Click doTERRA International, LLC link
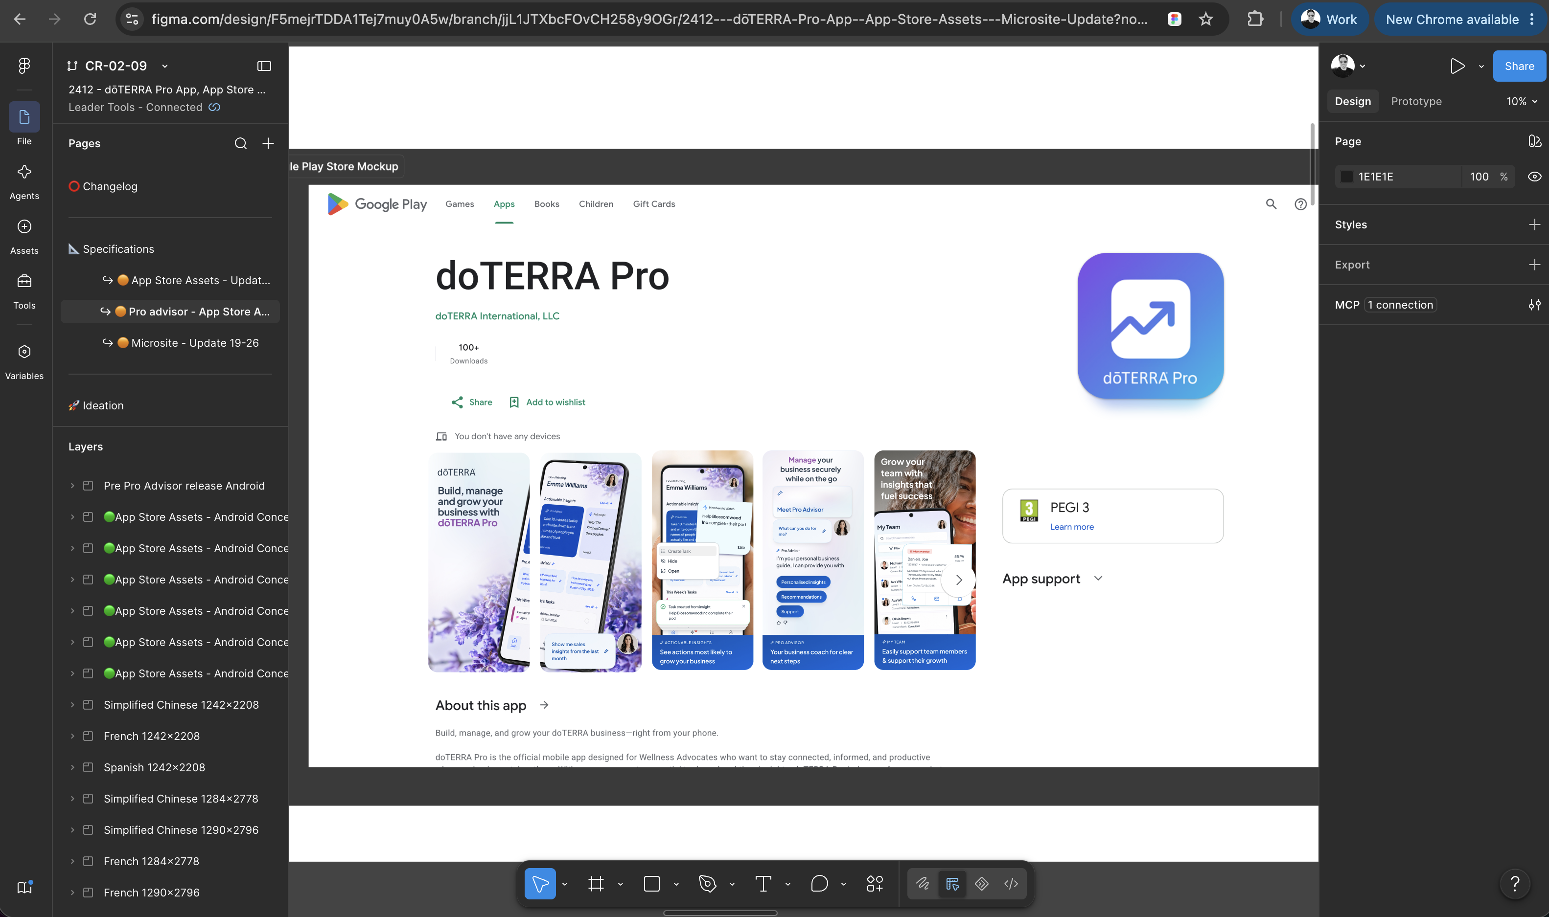This screenshot has width=1549, height=917. (497, 316)
